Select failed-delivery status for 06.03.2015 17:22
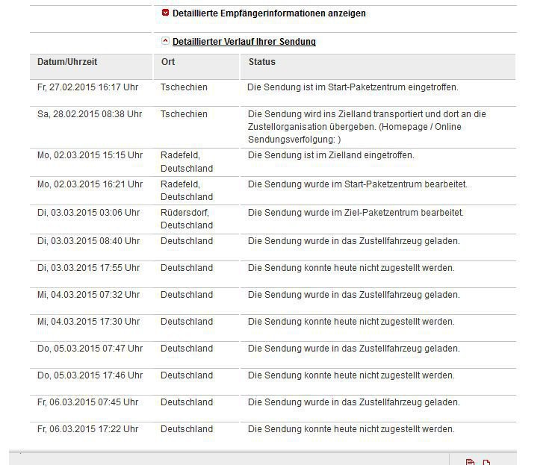The image size is (558, 465). (x=350, y=429)
